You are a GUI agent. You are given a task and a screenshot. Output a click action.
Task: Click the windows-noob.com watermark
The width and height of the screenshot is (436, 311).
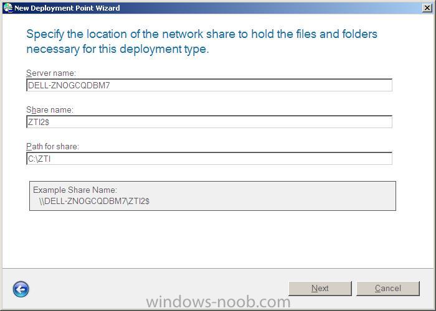tap(218, 302)
